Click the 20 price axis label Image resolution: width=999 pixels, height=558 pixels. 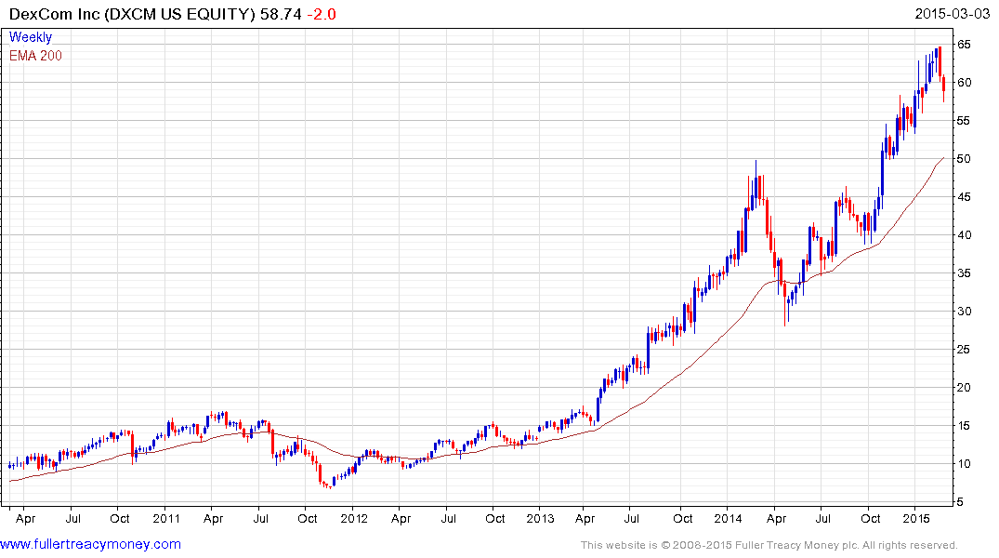click(964, 388)
